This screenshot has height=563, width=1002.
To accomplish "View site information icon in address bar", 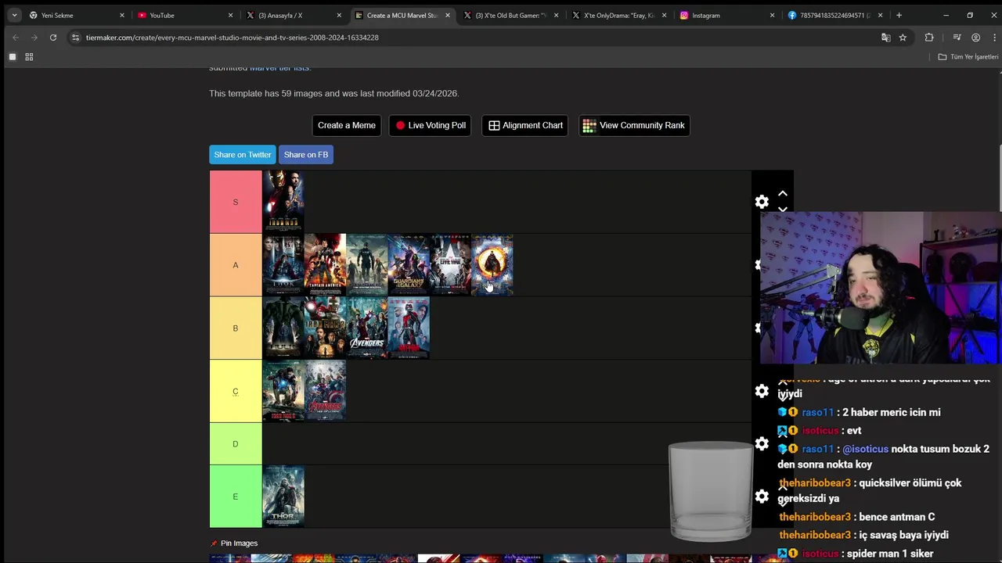I will coord(75,38).
